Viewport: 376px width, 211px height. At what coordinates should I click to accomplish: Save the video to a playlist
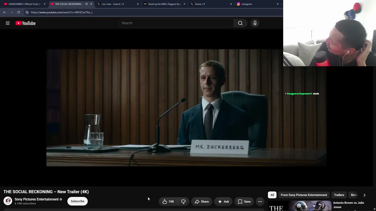244,202
